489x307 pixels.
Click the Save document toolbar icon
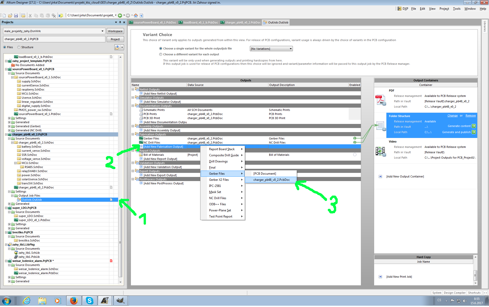[x=16, y=16]
